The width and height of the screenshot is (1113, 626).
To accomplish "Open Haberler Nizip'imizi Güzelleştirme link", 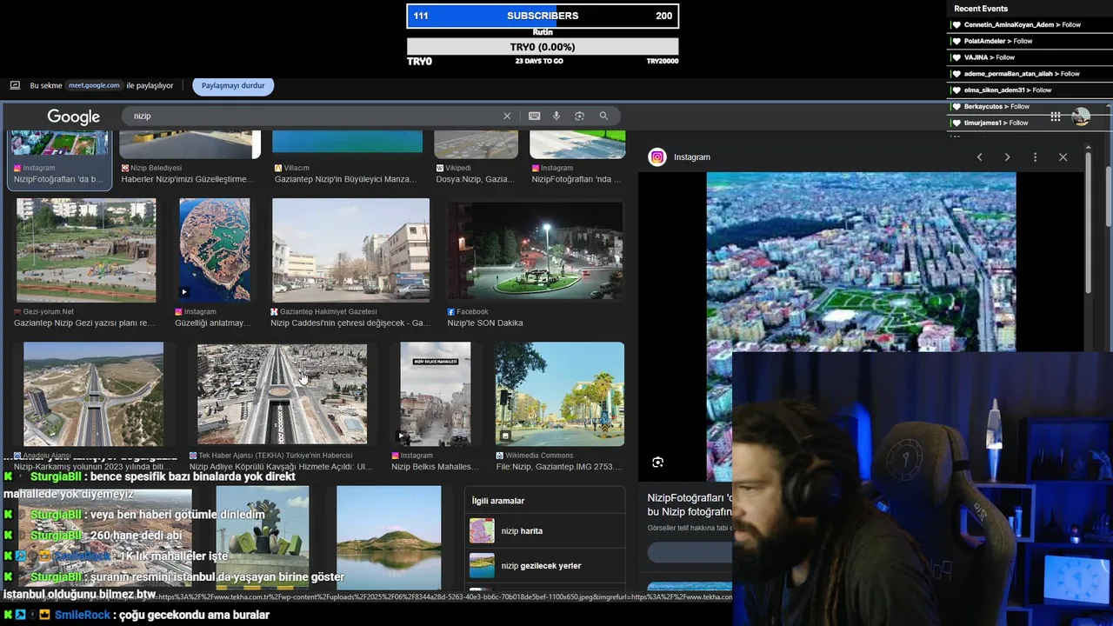I will 188,179.
